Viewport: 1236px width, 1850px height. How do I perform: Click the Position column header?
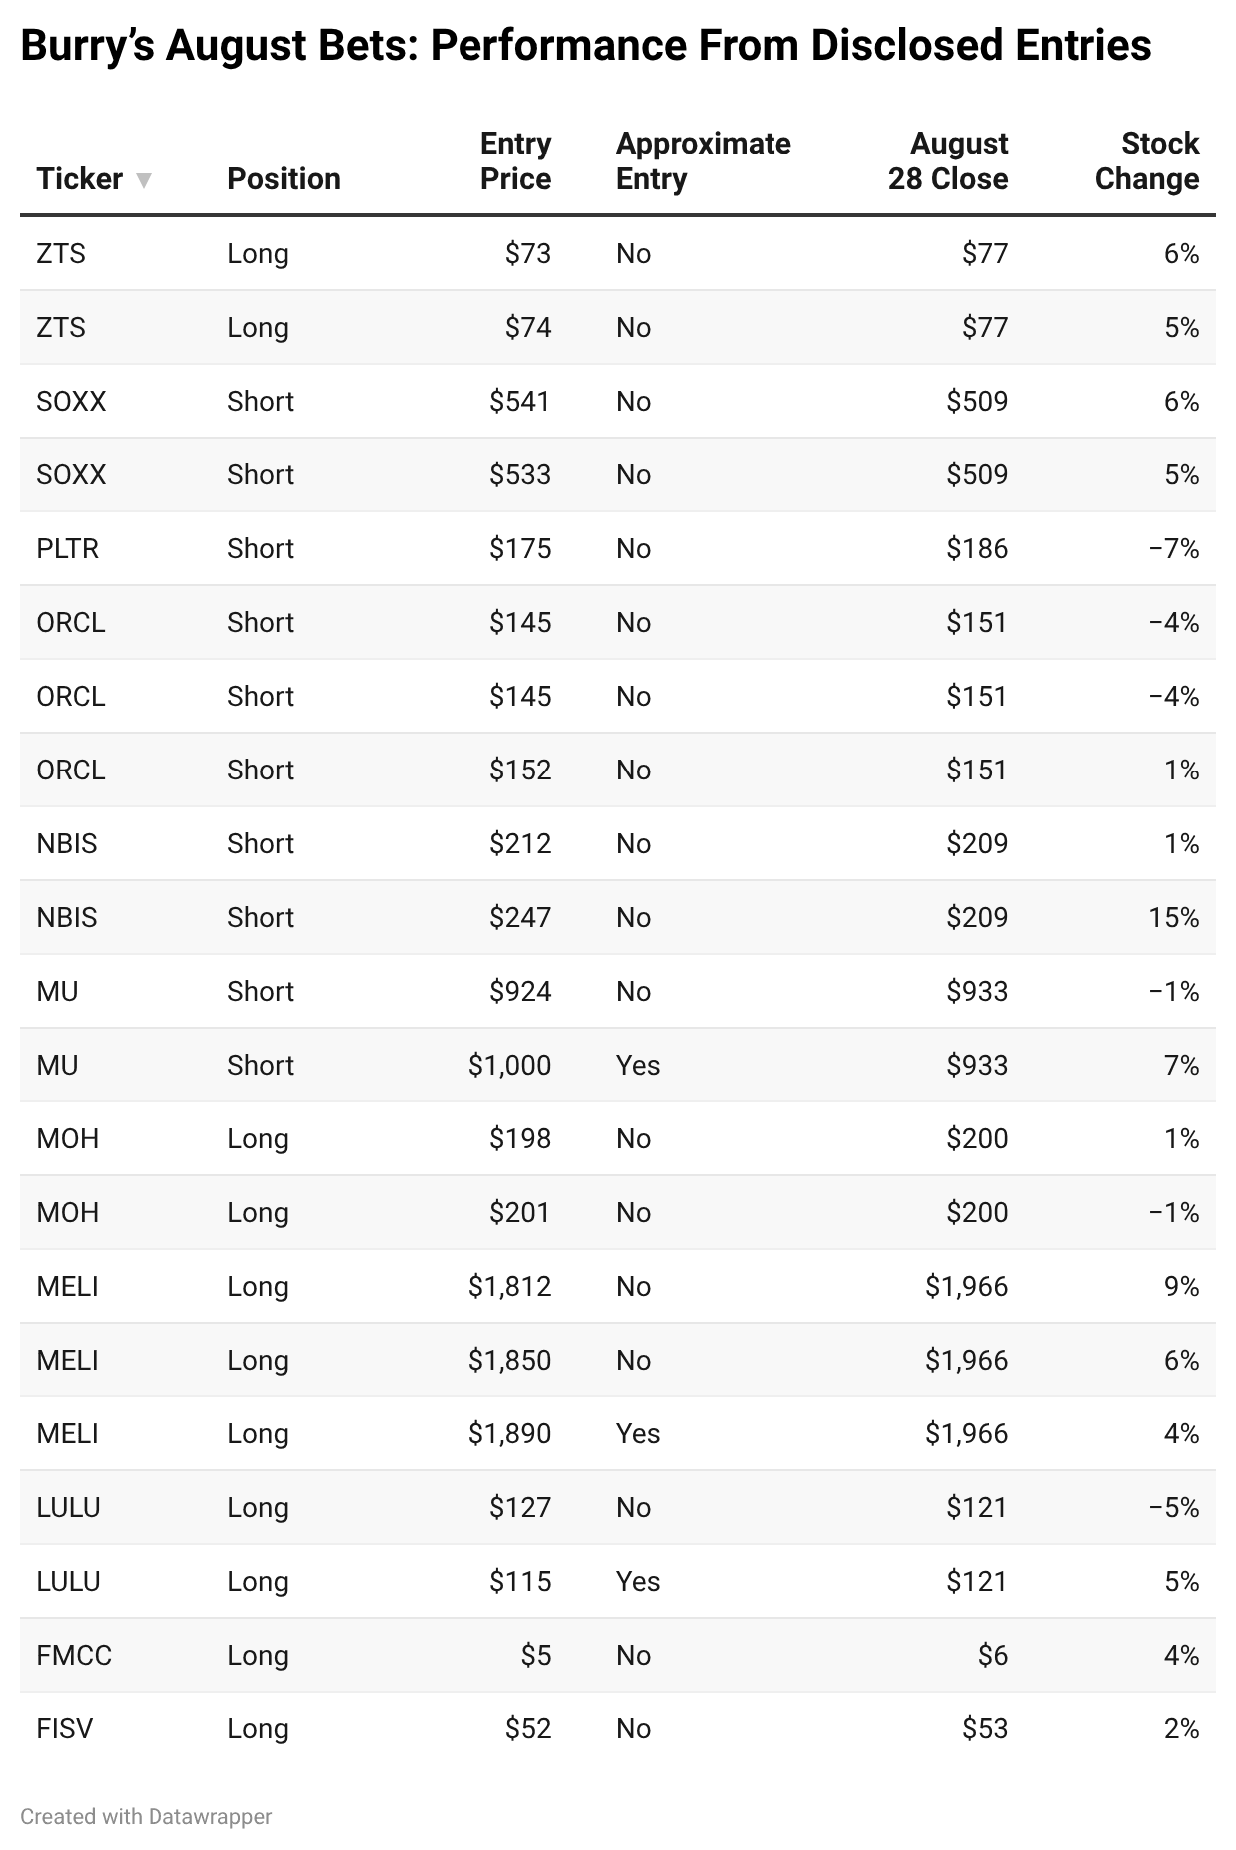click(x=284, y=179)
